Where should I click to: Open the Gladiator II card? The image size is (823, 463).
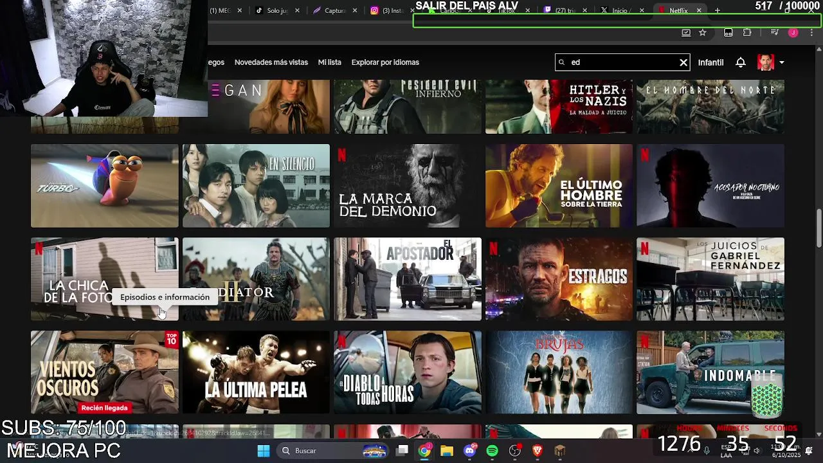click(x=256, y=279)
